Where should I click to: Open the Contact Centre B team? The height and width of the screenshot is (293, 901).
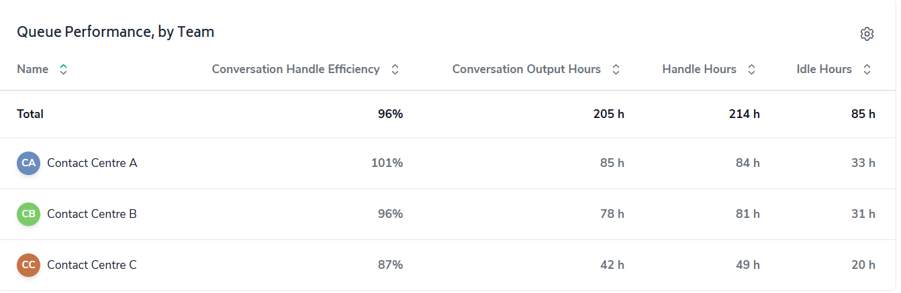(x=92, y=214)
